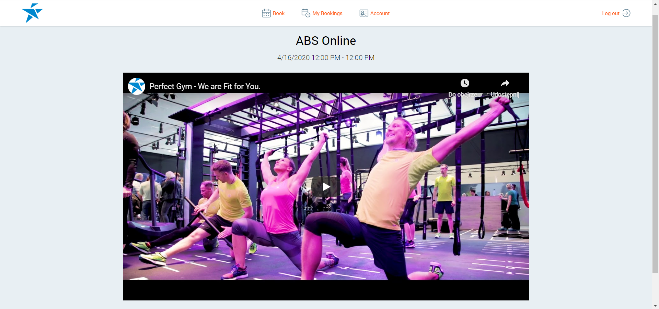Viewport: 659px width, 309px height.
Task: Open the Account text link
Action: (x=380, y=13)
